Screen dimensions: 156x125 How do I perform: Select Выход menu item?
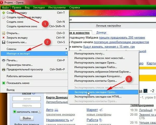[34, 90]
